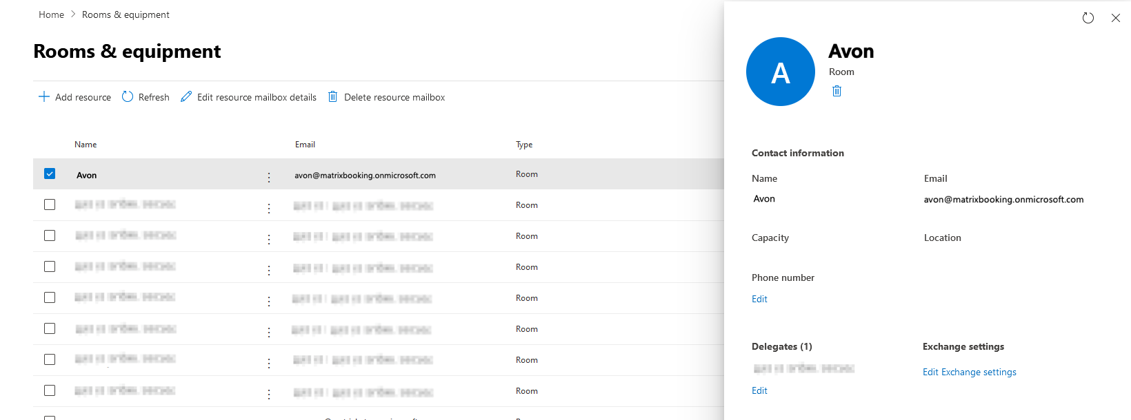Open the Rooms & equipment breadcrumb link
This screenshot has width=1131, height=420.
pyautogui.click(x=126, y=14)
